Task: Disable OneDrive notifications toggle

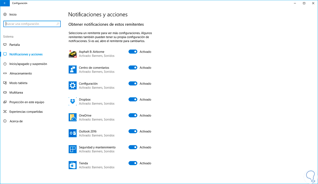Action: coord(133,115)
